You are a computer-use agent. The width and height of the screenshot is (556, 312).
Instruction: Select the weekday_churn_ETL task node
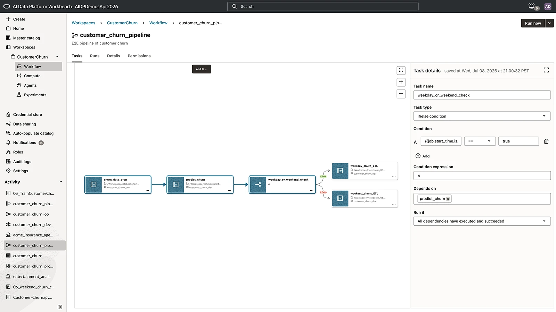365,171
